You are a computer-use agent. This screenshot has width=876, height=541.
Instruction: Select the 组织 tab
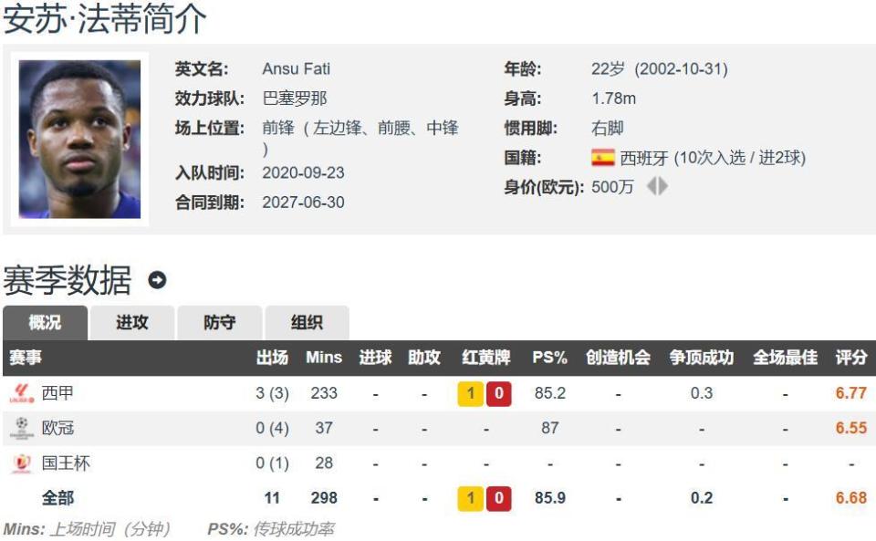click(x=306, y=323)
